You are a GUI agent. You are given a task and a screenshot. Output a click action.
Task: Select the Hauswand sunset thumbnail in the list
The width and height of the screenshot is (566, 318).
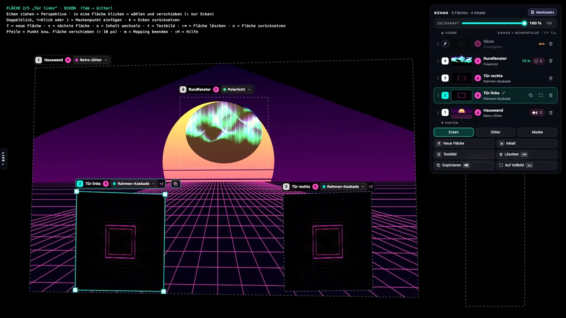[461, 113]
